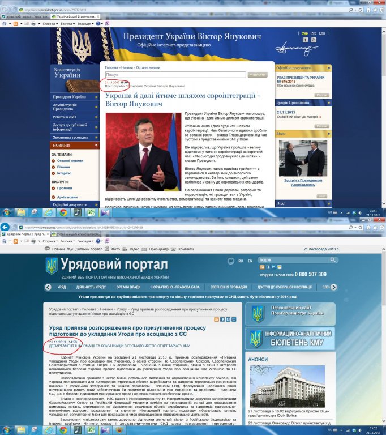The width and height of the screenshot is (386, 435).
Task: Open the Сторінка dropdown in the lower browser
Action: click(50, 241)
